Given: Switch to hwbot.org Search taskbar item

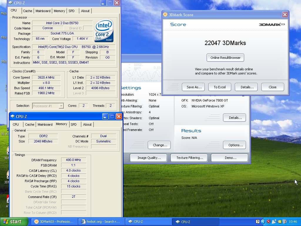Looking at the screenshot, I should [x=101, y=222].
